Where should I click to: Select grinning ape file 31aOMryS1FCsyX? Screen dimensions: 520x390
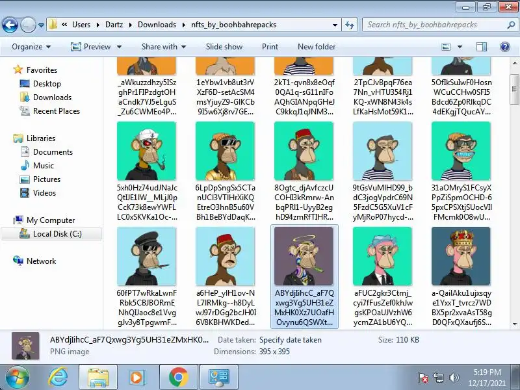[461, 151]
